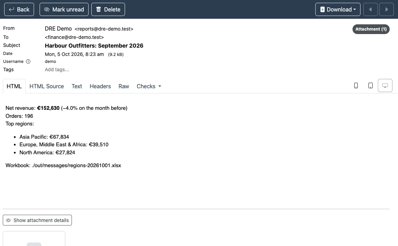Click recipient finance@dre-demo.test
398x246 pixels.
74,37
